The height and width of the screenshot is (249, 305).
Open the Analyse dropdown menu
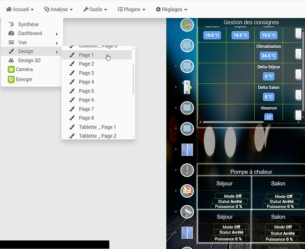click(58, 9)
